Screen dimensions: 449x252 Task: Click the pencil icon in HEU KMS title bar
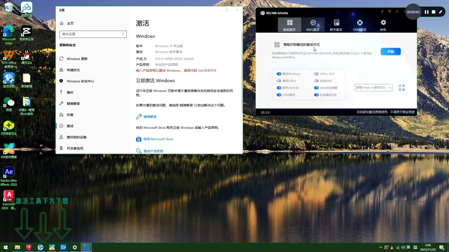(382, 12)
